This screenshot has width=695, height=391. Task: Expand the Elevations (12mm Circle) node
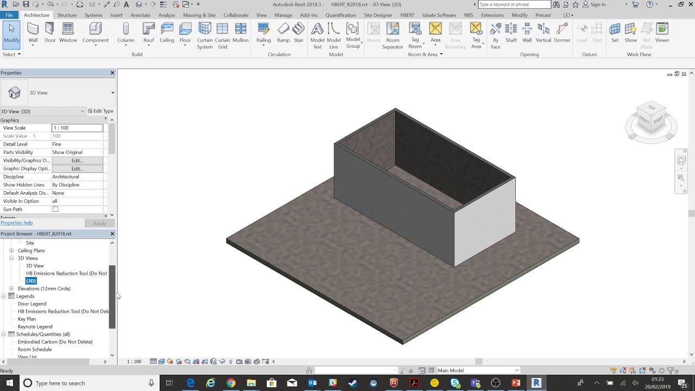click(11, 288)
